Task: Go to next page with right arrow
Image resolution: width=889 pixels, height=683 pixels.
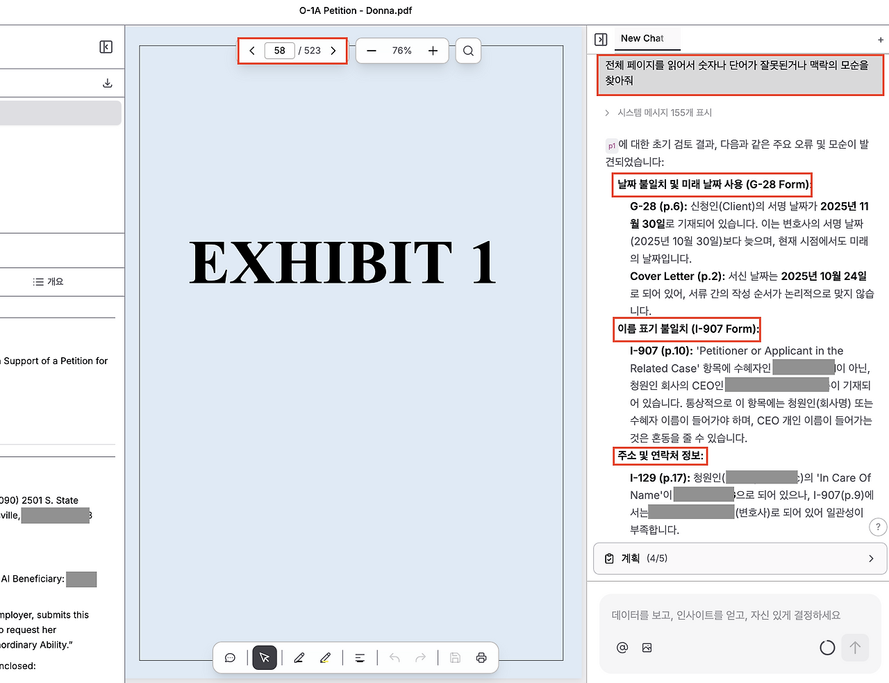Action: [x=333, y=50]
